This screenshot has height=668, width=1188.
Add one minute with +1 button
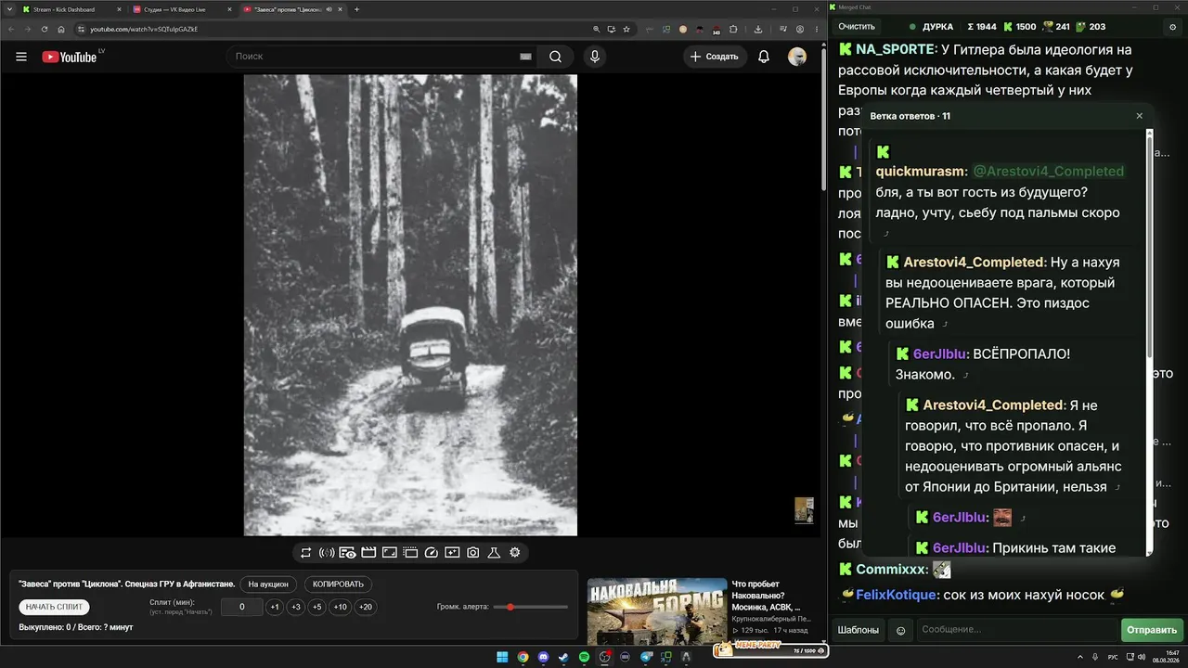[275, 607]
